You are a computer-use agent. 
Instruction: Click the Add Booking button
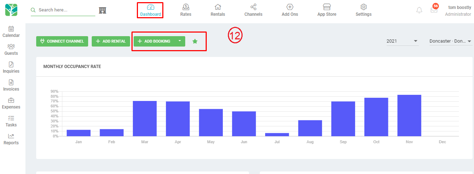154,41
